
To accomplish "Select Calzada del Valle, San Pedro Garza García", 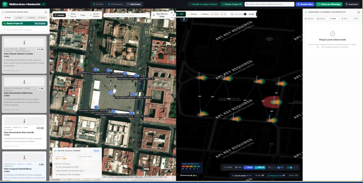I will pyautogui.click(x=70, y=171).
